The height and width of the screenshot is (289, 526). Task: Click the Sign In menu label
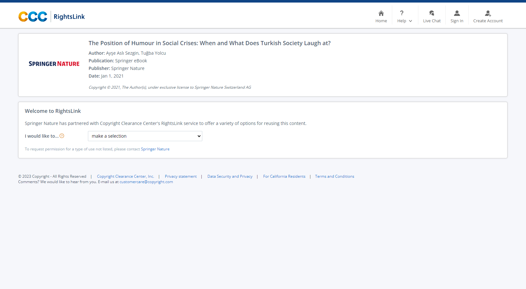coord(457,21)
